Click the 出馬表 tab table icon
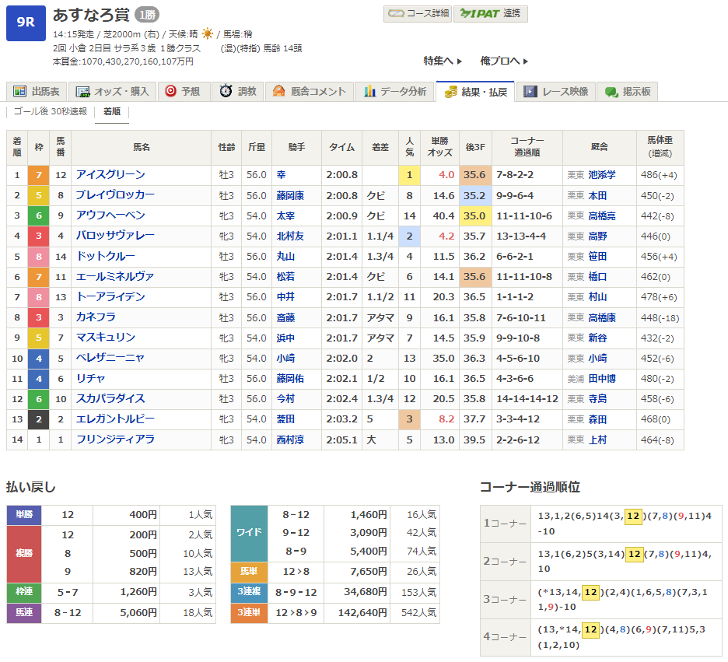Image resolution: width=728 pixels, height=662 pixels. pos(19,92)
